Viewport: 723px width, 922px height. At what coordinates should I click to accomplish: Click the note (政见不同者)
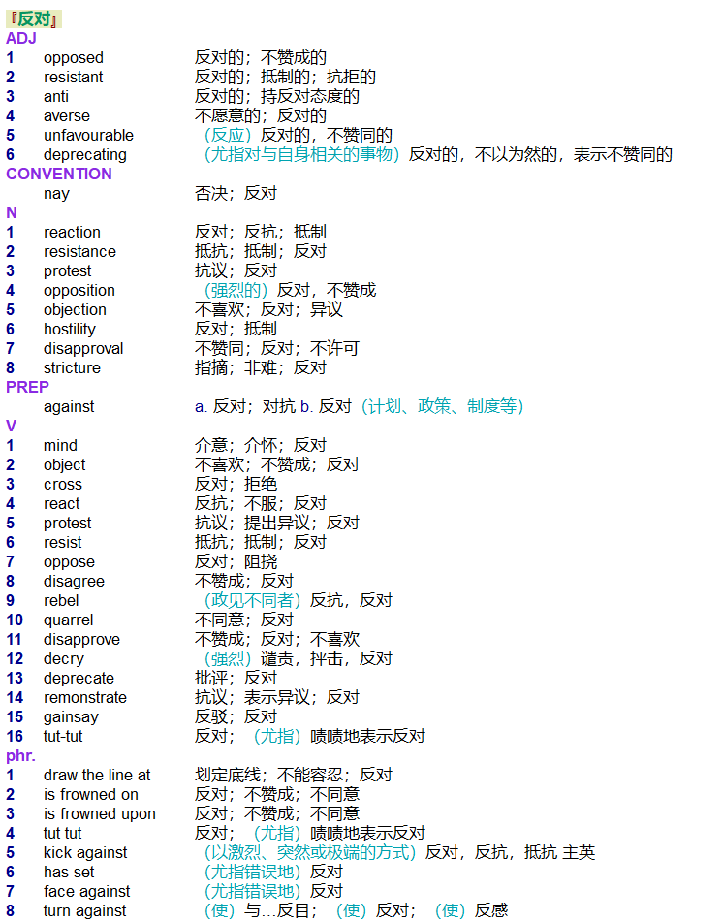(x=253, y=601)
